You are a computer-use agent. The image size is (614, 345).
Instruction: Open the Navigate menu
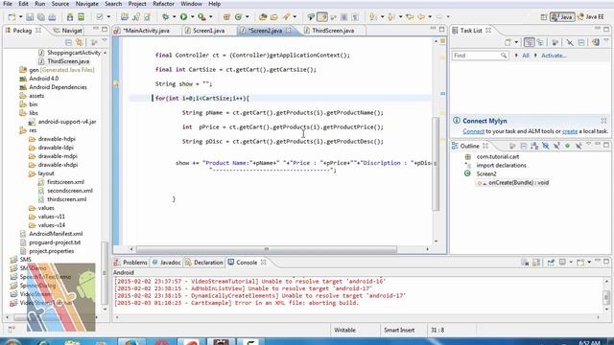point(87,4)
